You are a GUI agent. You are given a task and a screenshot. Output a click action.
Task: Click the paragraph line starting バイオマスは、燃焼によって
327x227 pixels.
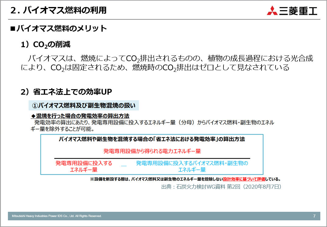pyautogui.click(x=170, y=58)
